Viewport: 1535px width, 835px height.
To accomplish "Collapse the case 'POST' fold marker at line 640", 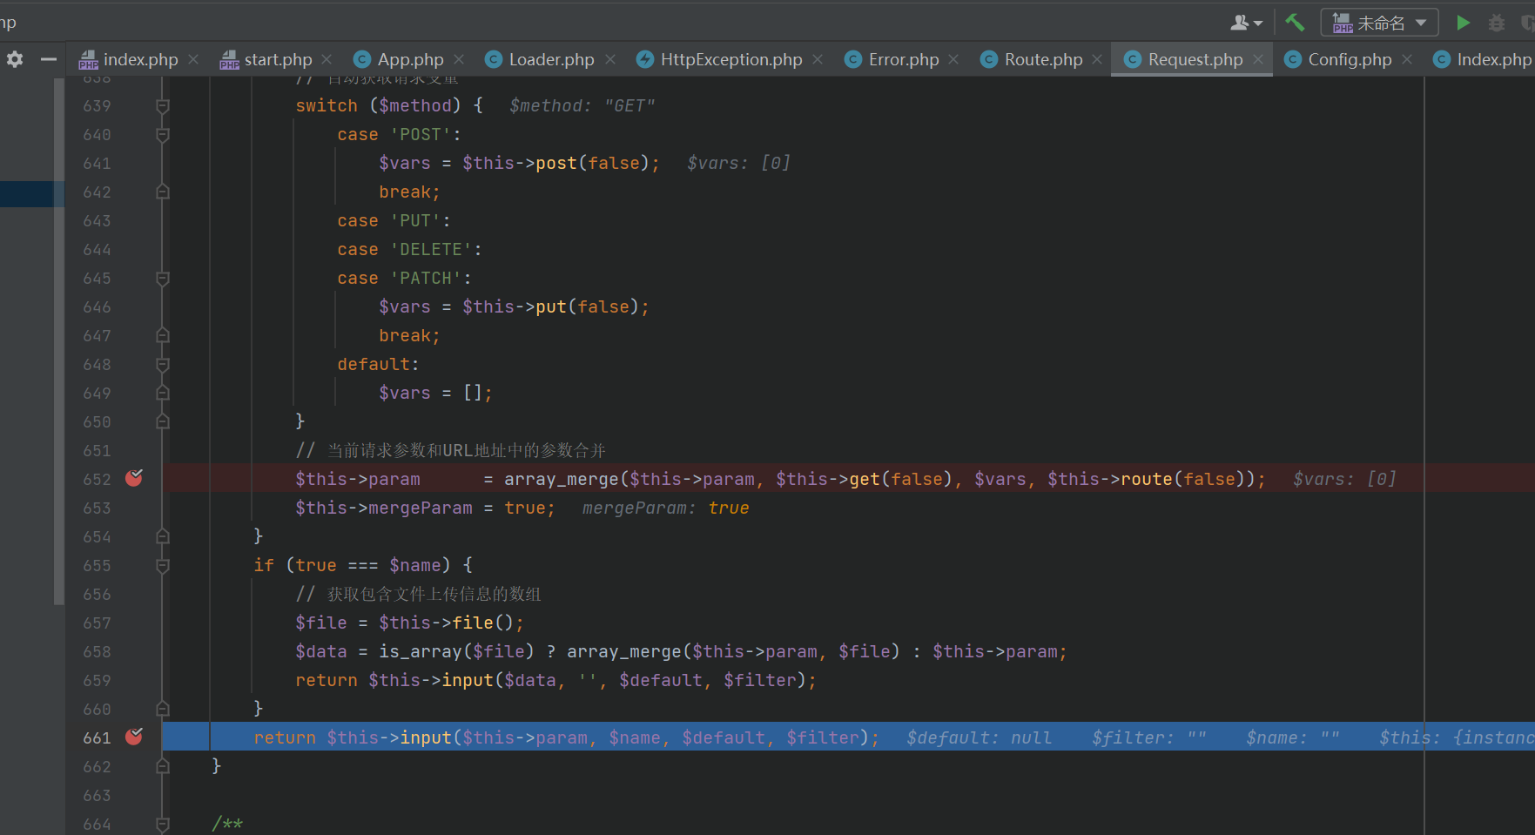I will pos(162,135).
